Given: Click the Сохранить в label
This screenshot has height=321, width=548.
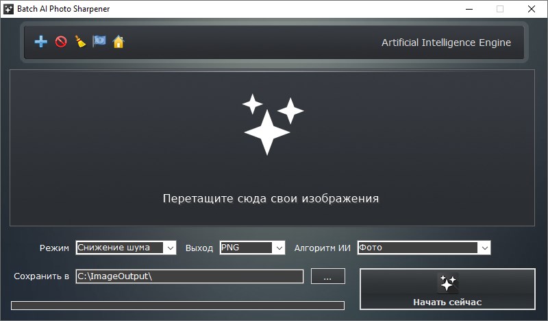Looking at the screenshot, I should point(41,276).
